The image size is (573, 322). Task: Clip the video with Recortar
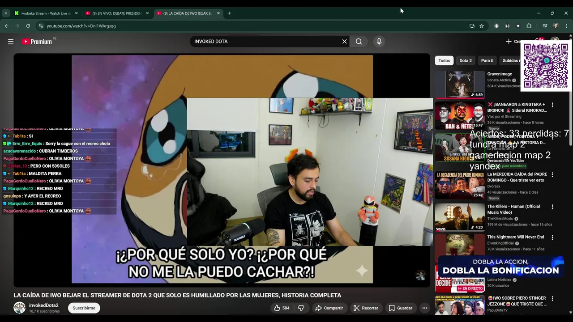tap(366, 308)
